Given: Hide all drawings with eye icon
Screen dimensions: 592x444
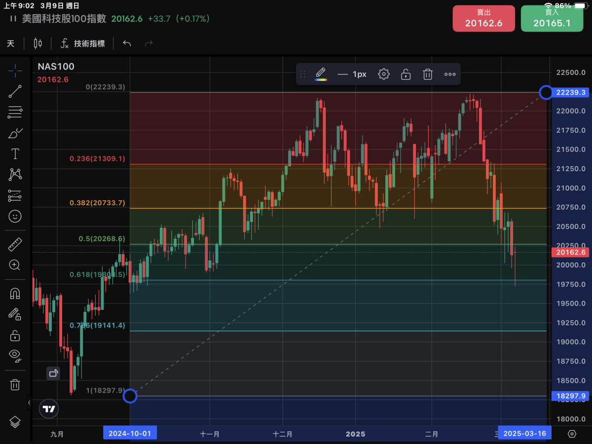Looking at the screenshot, I should [15, 355].
